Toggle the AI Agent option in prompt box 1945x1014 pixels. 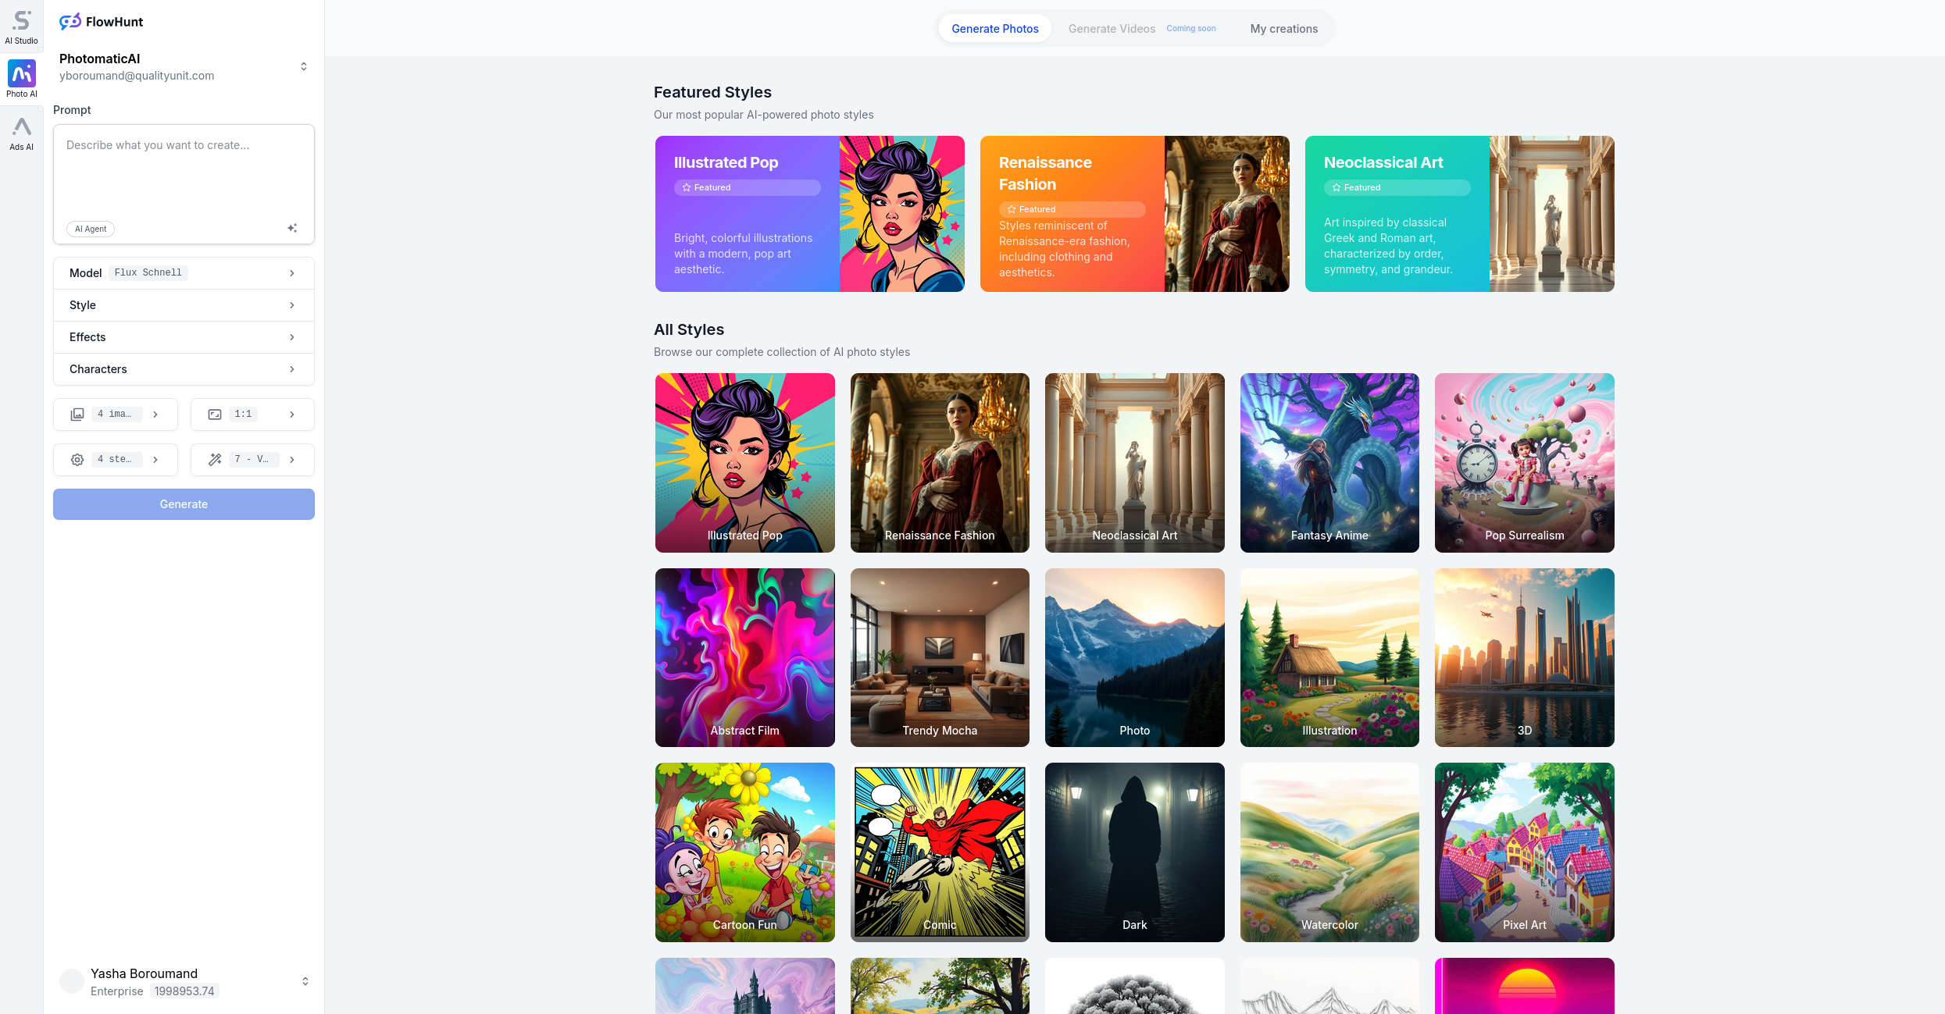click(90, 229)
